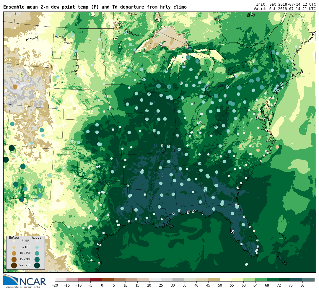Select the colorbar swatch between -20 and -15
This screenshot has width=319, height=291.
(61, 279)
